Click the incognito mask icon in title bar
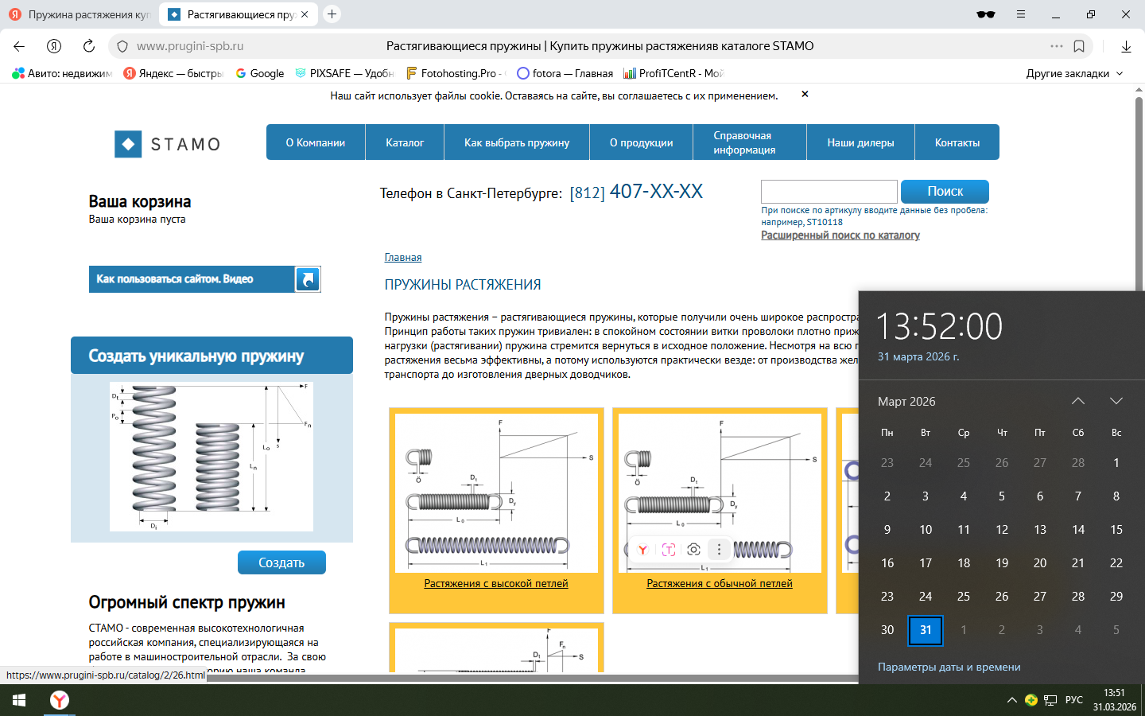Screen dimensions: 1145x716 [986, 14]
